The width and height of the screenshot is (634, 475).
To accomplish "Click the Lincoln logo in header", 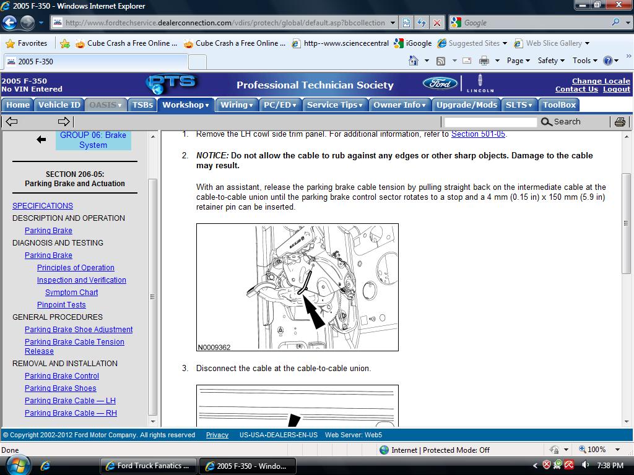I will coord(480,83).
